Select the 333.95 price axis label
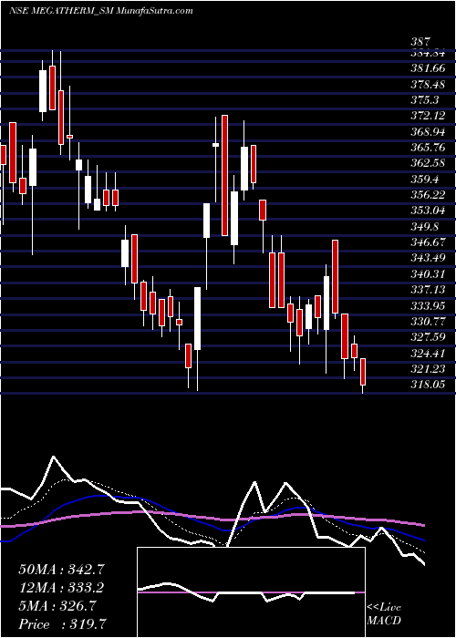The height and width of the screenshot is (638, 456). 428,305
